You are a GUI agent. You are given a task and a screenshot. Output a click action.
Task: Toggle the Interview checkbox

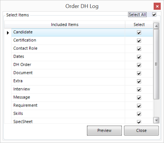coord(139,89)
